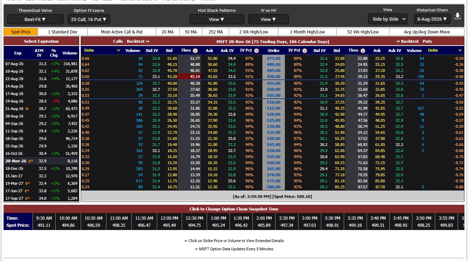Open details for the 490.00 strike
This screenshot has height=261, width=468.
[x=273, y=77]
